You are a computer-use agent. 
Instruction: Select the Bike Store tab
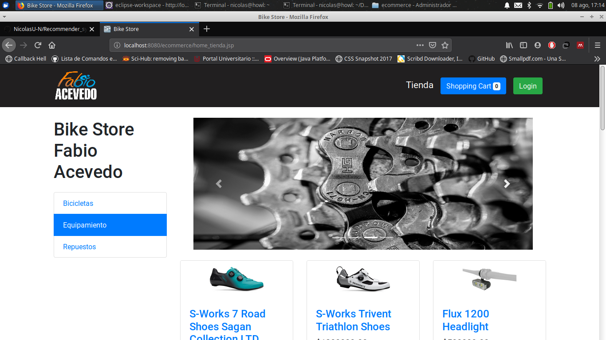[149, 29]
